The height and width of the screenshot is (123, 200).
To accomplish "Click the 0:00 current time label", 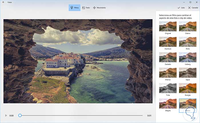I will 11,116.
